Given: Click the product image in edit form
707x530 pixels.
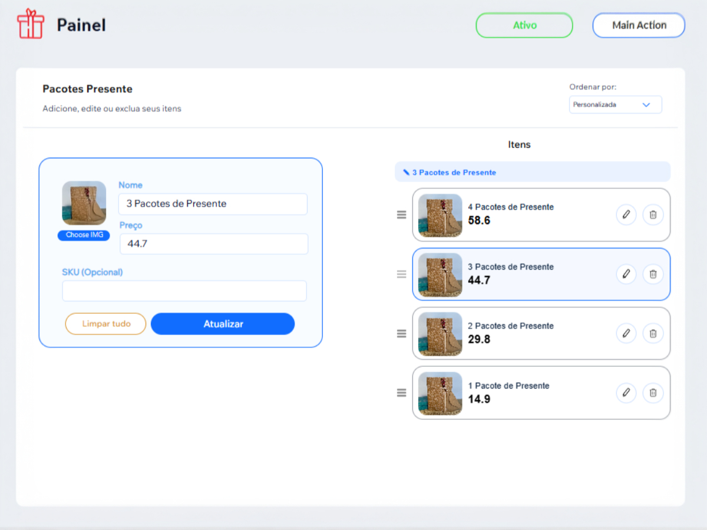Looking at the screenshot, I should pos(84,203).
